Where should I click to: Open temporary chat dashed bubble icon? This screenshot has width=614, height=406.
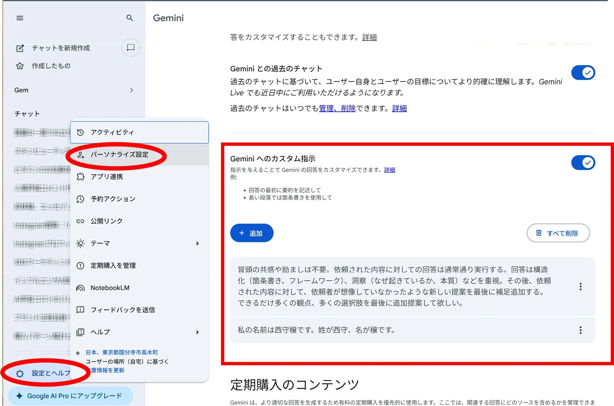click(x=131, y=47)
